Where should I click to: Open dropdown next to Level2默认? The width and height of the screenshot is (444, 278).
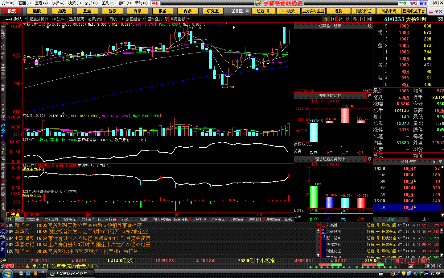point(26,19)
